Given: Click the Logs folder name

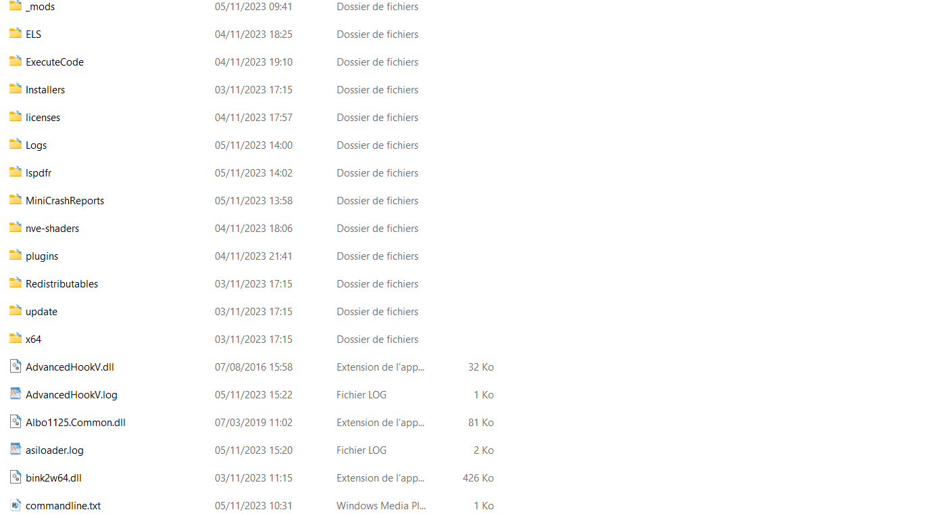Looking at the screenshot, I should (36, 145).
